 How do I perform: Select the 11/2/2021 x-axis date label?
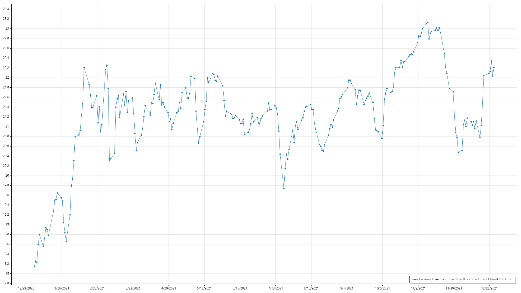click(x=418, y=288)
